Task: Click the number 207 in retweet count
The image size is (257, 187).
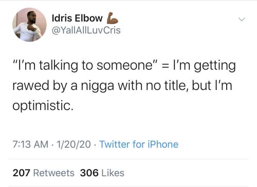Action: click(22, 173)
